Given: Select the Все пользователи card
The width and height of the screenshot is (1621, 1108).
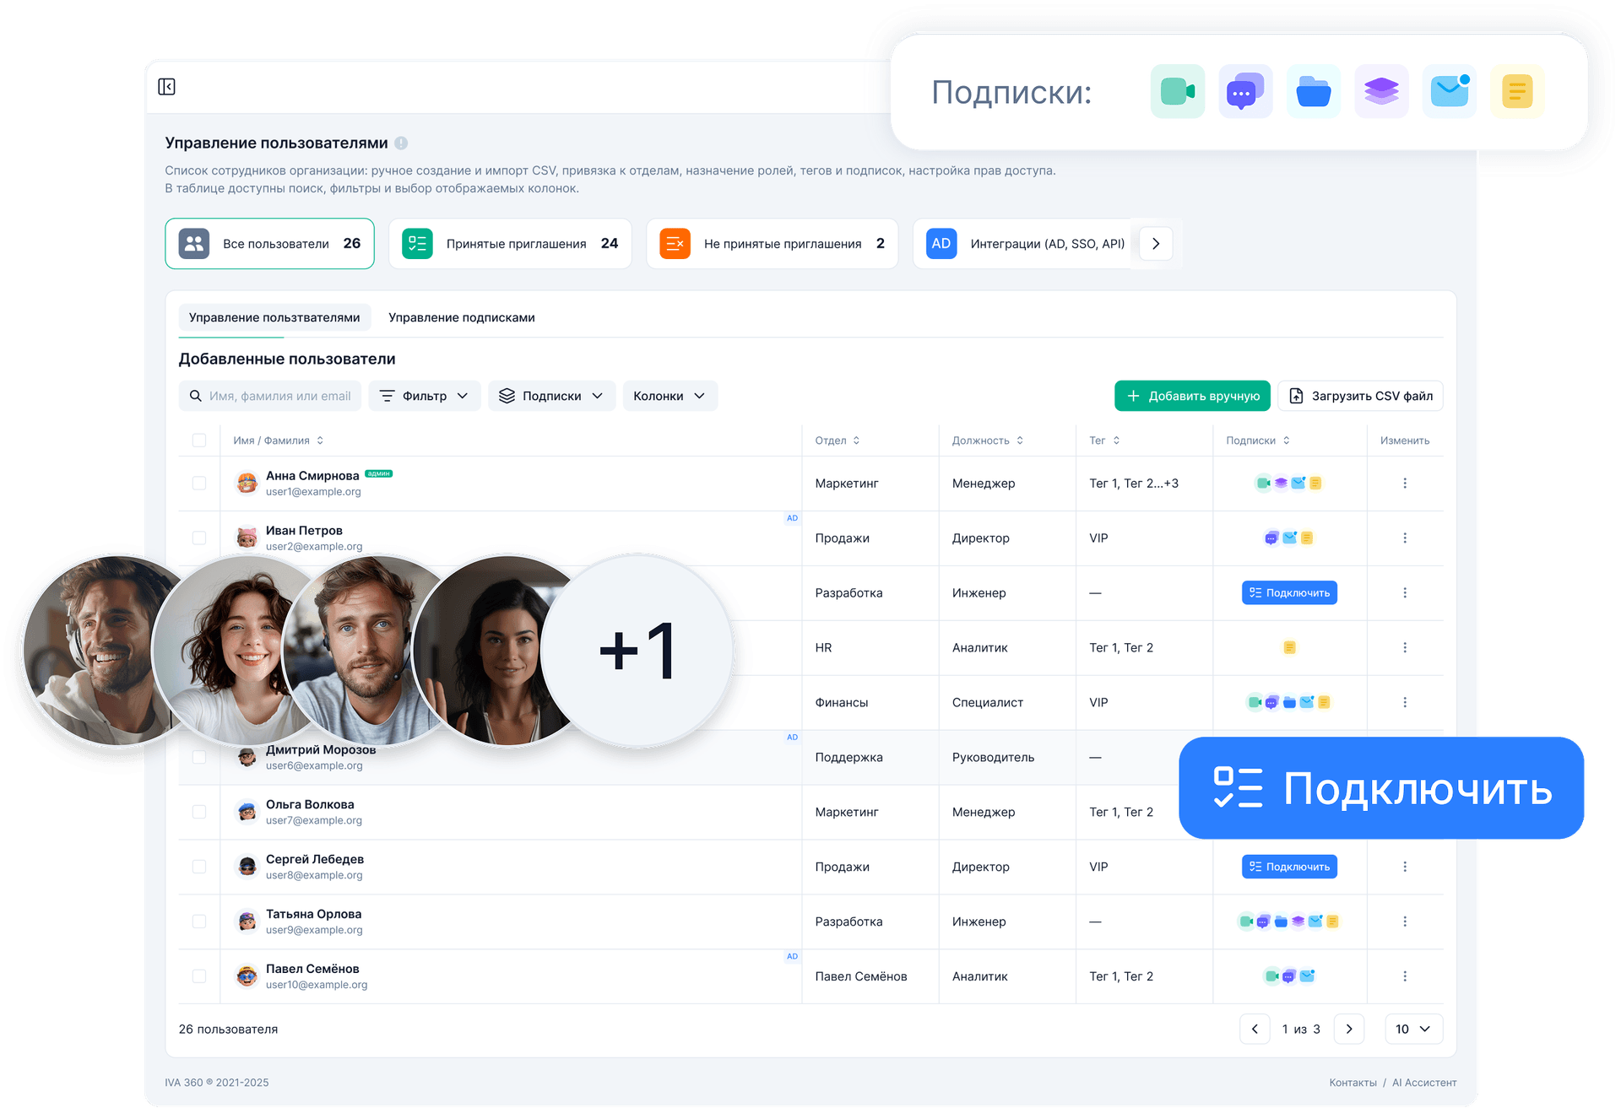Looking at the screenshot, I should 270,244.
